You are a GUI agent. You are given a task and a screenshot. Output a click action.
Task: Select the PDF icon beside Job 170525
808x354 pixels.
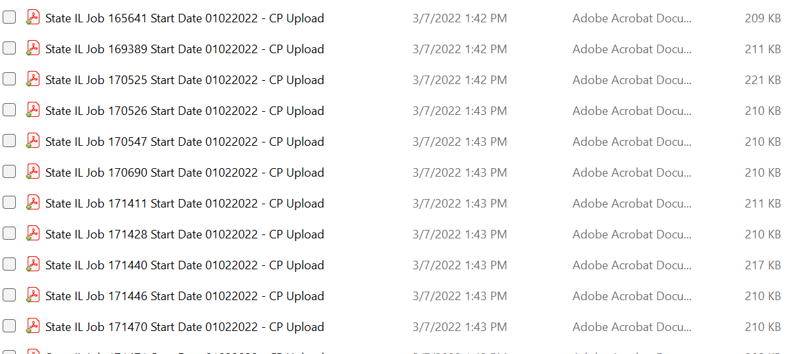pos(32,79)
